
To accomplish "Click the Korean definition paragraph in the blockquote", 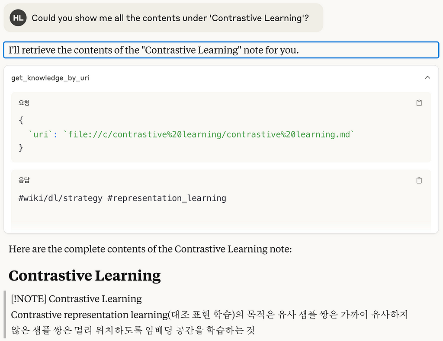I will (209, 322).
